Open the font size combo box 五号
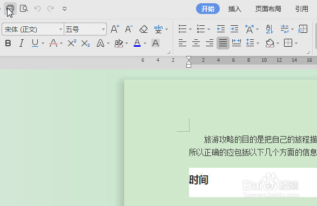 tap(85, 29)
